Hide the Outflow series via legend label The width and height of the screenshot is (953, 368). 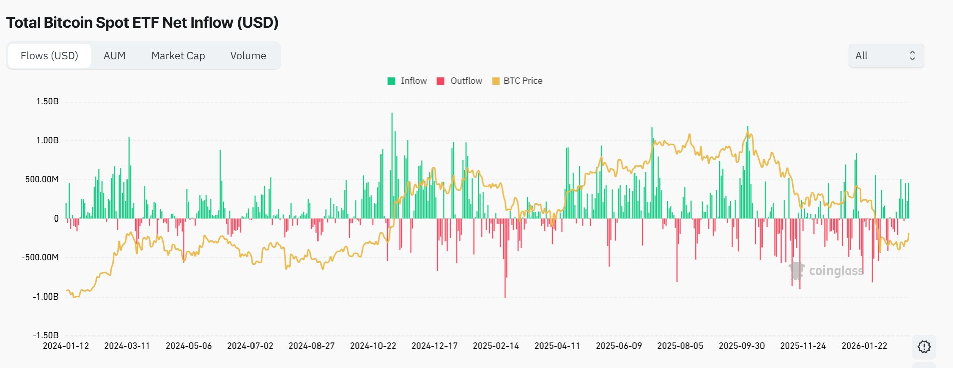466,81
